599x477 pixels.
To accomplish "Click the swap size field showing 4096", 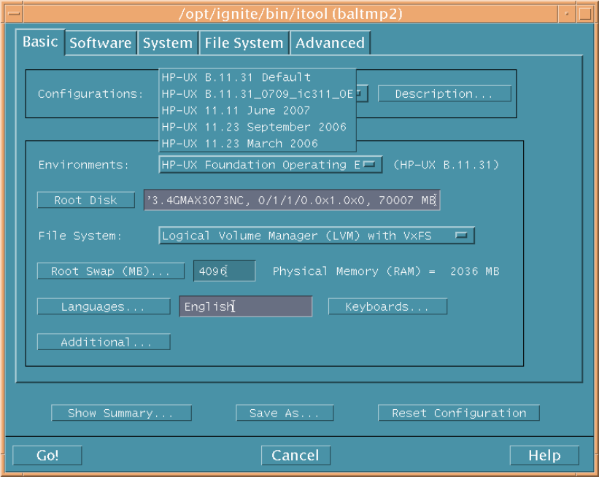I will pyautogui.click(x=225, y=271).
